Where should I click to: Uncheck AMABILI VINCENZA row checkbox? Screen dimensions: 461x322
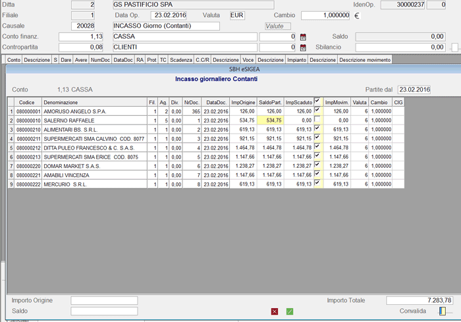317,174
